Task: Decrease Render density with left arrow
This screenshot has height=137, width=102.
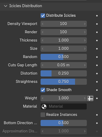Action: pyautogui.click(x=43, y=32)
